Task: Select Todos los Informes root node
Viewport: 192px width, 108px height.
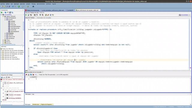Action: coord(8,49)
